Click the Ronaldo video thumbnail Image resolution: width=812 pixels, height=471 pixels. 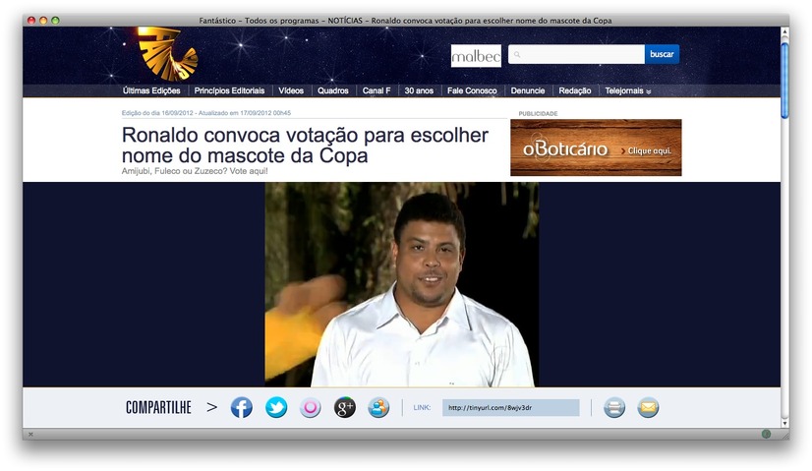(x=402, y=284)
